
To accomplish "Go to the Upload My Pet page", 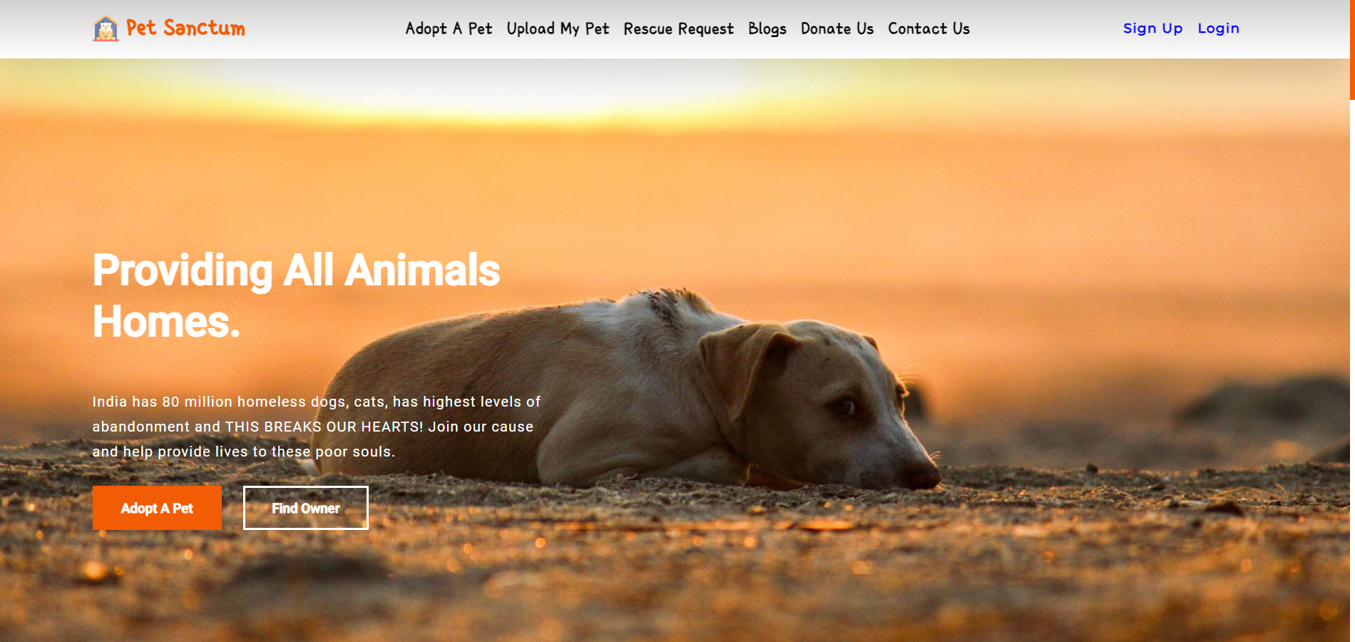I will pyautogui.click(x=558, y=29).
